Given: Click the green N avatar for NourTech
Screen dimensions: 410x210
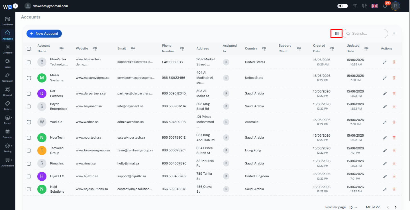Looking at the screenshot, I should [42, 137].
